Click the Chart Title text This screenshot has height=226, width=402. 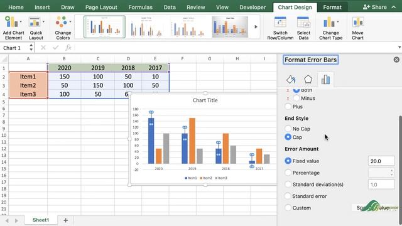(x=205, y=100)
